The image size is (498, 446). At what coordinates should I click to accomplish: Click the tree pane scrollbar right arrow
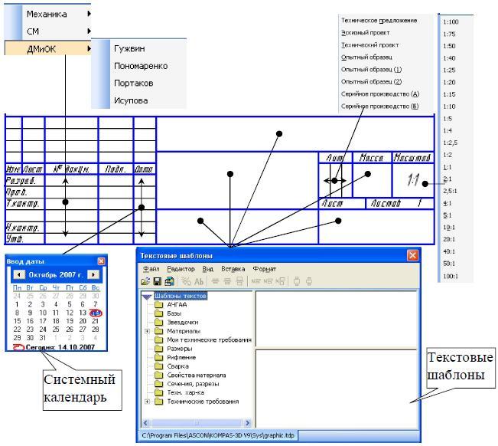247,423
